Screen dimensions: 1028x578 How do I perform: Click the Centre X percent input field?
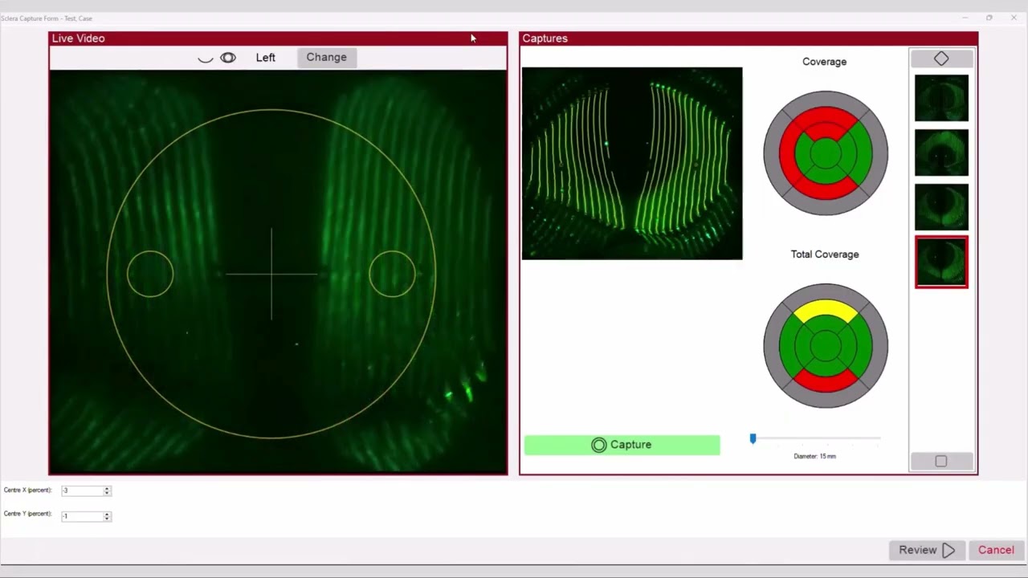click(82, 490)
